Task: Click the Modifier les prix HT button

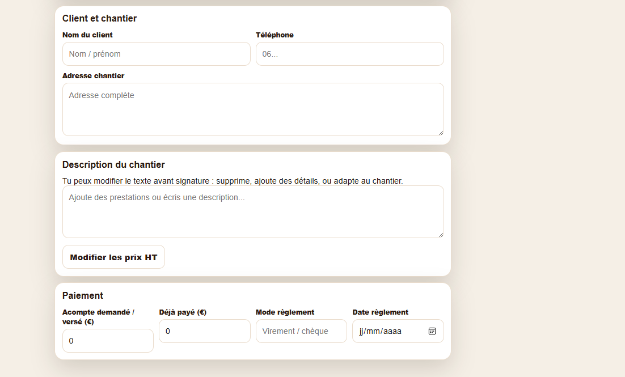Action: pyautogui.click(x=113, y=257)
